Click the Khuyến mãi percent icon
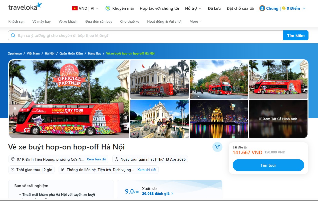This screenshot has width=318, height=201. (x=108, y=8)
